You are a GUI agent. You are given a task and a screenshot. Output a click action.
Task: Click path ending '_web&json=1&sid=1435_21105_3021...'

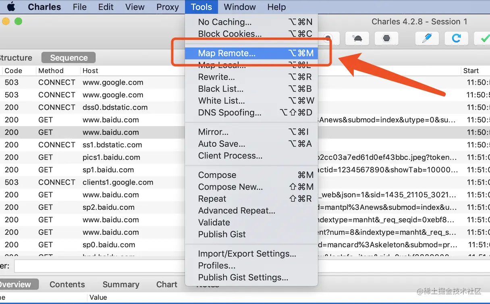[x=388, y=195]
